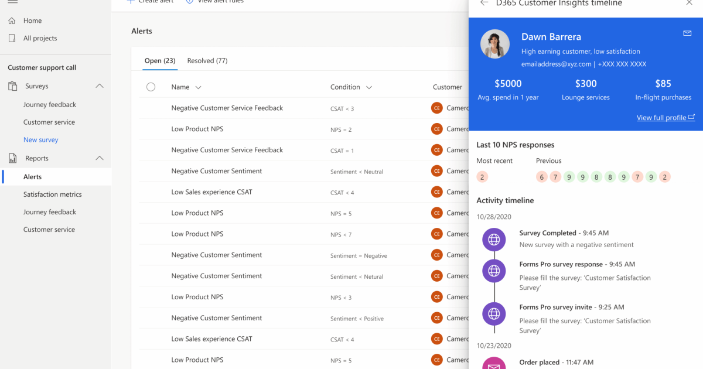Open the Condition column sort dropdown
The width and height of the screenshot is (703, 369).
(369, 87)
